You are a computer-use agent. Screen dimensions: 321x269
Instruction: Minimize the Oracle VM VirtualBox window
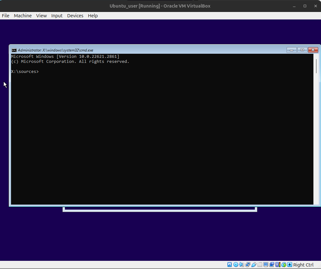click(x=294, y=6)
